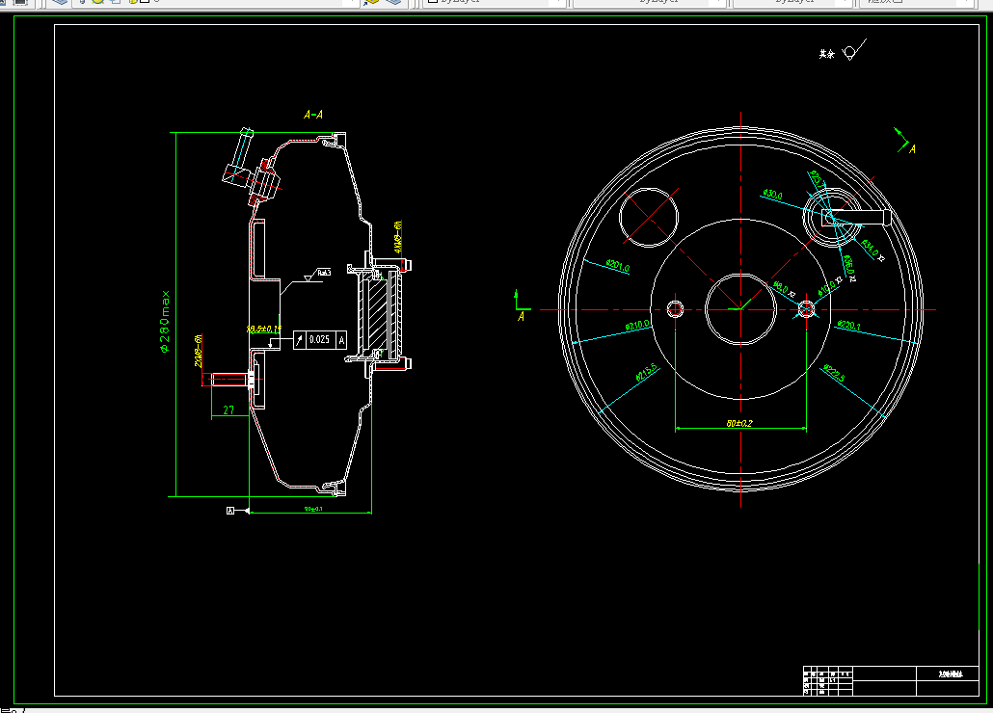Open the linetype ByLayer dropdown
The image size is (993, 713).
[x=649, y=2]
